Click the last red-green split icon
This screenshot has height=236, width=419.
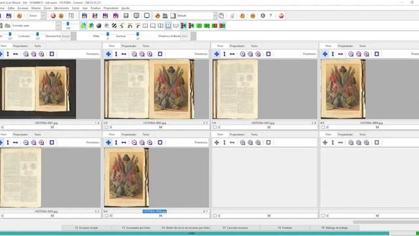[x=223, y=26]
